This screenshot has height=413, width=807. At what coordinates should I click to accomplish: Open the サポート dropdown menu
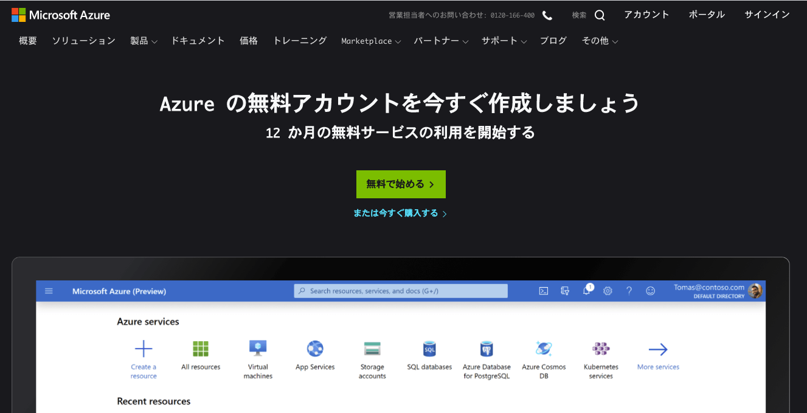click(x=504, y=41)
